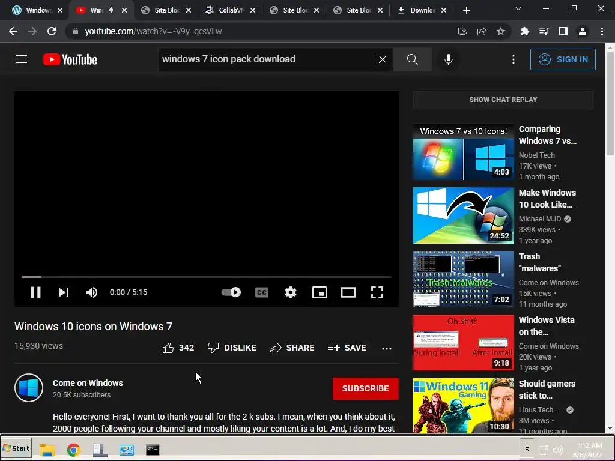Go back in browser history
This screenshot has width=615, height=461.
coord(13,31)
